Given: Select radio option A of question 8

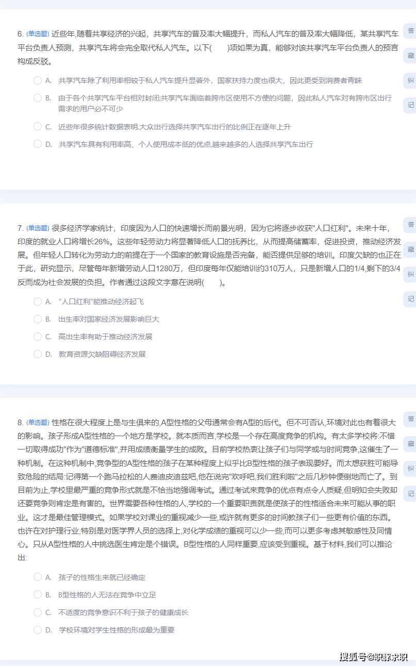Looking at the screenshot, I should point(38,577).
